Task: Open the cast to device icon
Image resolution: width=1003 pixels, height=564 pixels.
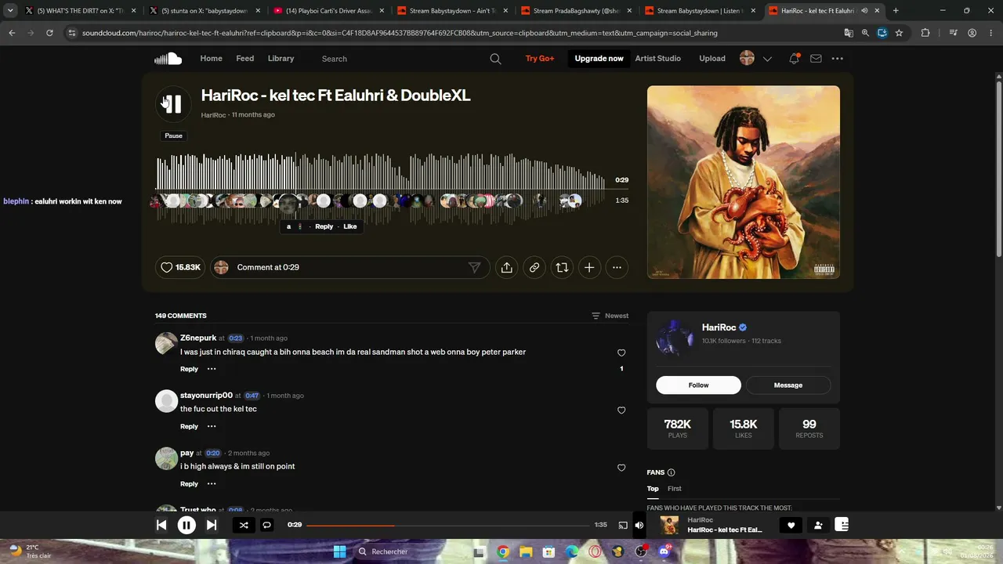Action: [x=623, y=525]
